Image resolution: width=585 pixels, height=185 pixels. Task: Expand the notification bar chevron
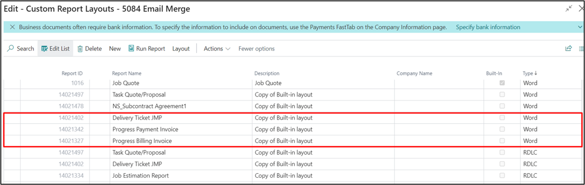[580, 27]
